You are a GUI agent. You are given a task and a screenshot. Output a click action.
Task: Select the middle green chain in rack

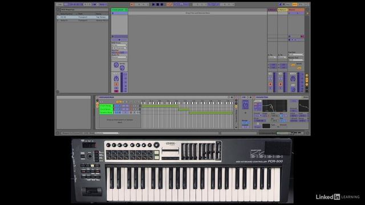coord(106,109)
